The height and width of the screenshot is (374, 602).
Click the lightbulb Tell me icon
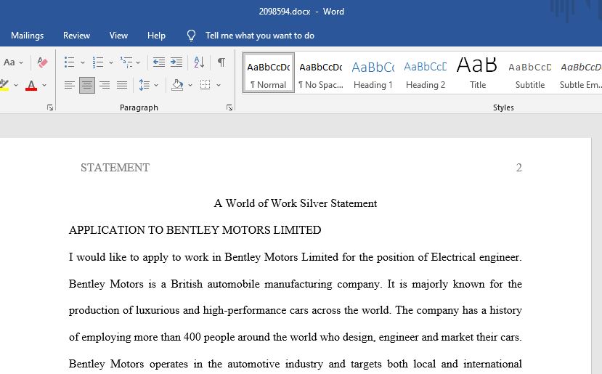[191, 36]
